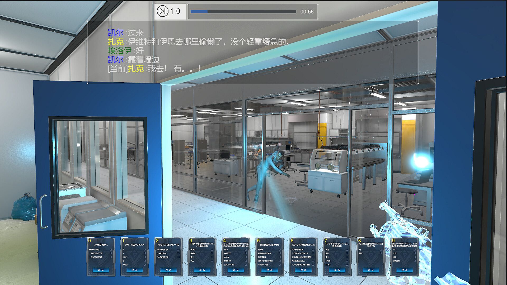Screen dimensions: 507x285
Task: Check first answer box on card 2
Action: (178, 249)
